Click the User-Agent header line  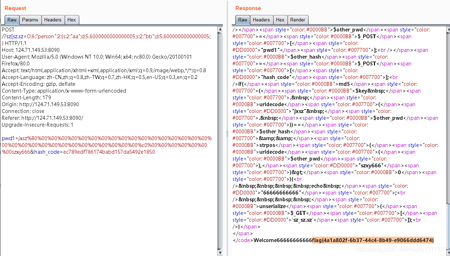pos(96,60)
